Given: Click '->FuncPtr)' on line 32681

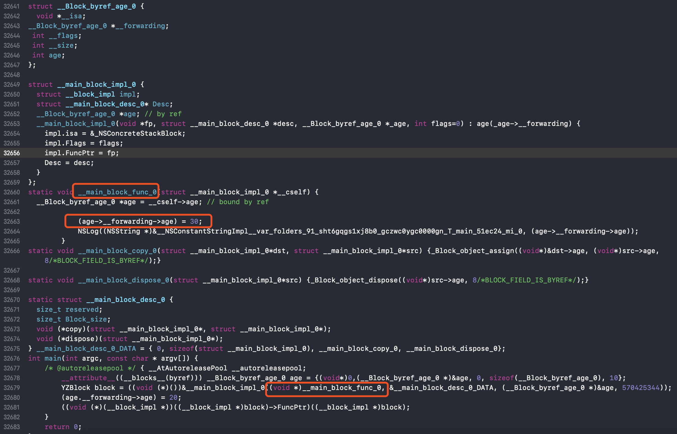Looking at the screenshot, I should pyautogui.click(x=290, y=407).
